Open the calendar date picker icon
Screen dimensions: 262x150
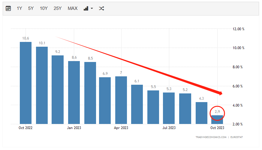pyautogui.click(x=8, y=8)
